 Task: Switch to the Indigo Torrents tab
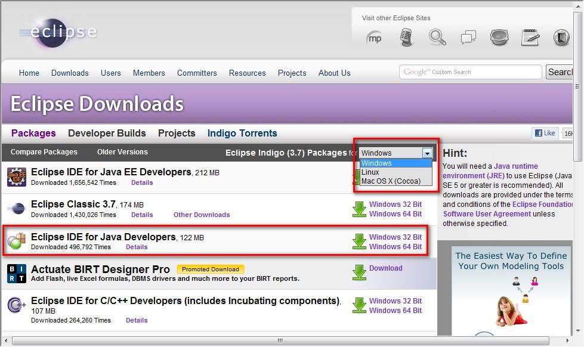(x=242, y=134)
